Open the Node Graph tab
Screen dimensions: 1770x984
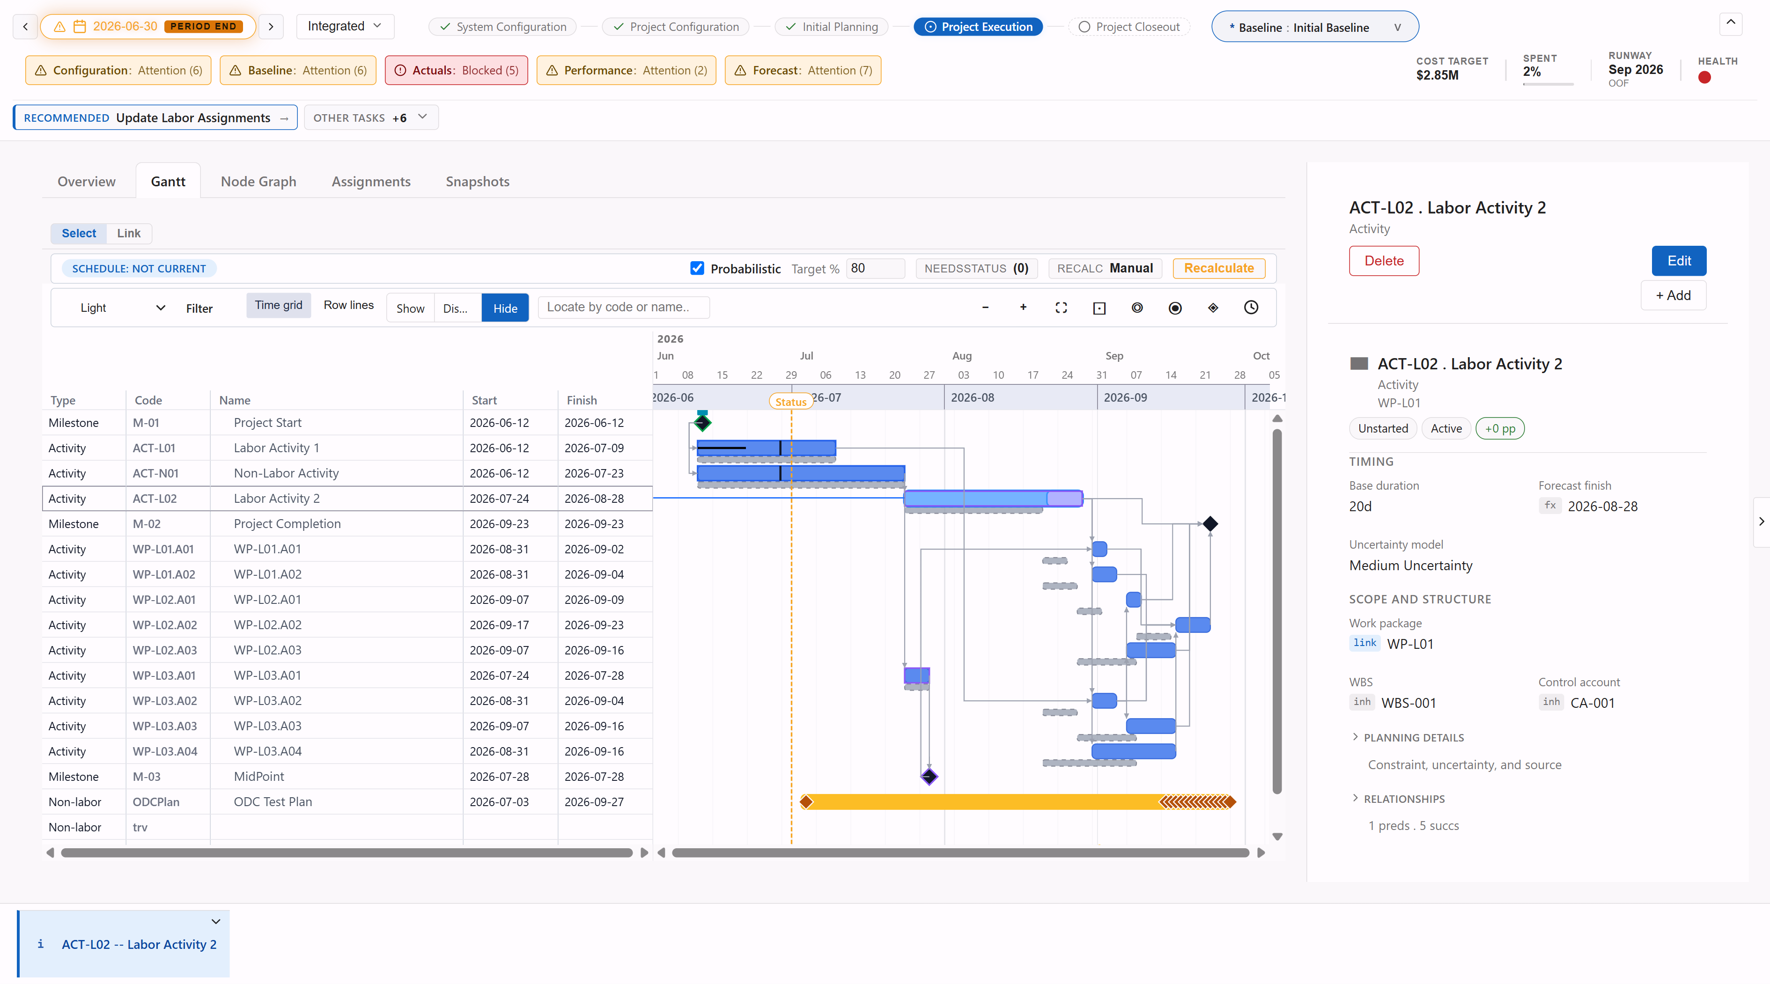(258, 182)
